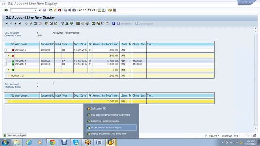Click the Doc. Date column header in the upper table
Viewport: 260px width, 146px height.
80,44
